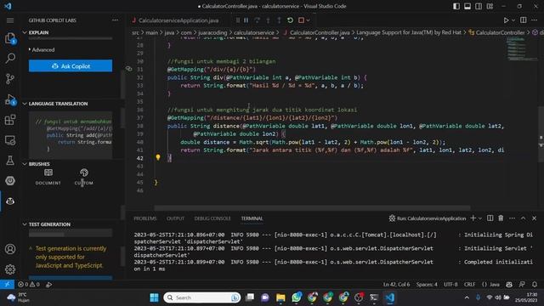Open Copilot status icon in status bar
Image resolution: width=544 pixels, height=306 pixels.
pos(509,284)
